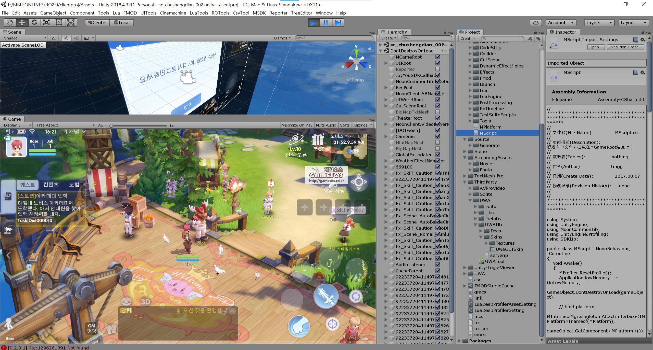Open the LuaTools menu

199,13
